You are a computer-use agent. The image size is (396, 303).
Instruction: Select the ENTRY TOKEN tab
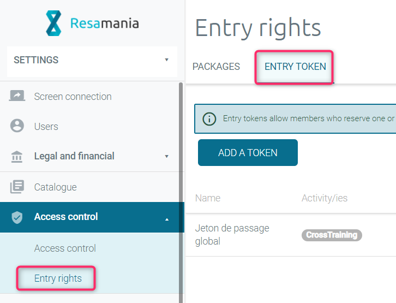coord(295,67)
